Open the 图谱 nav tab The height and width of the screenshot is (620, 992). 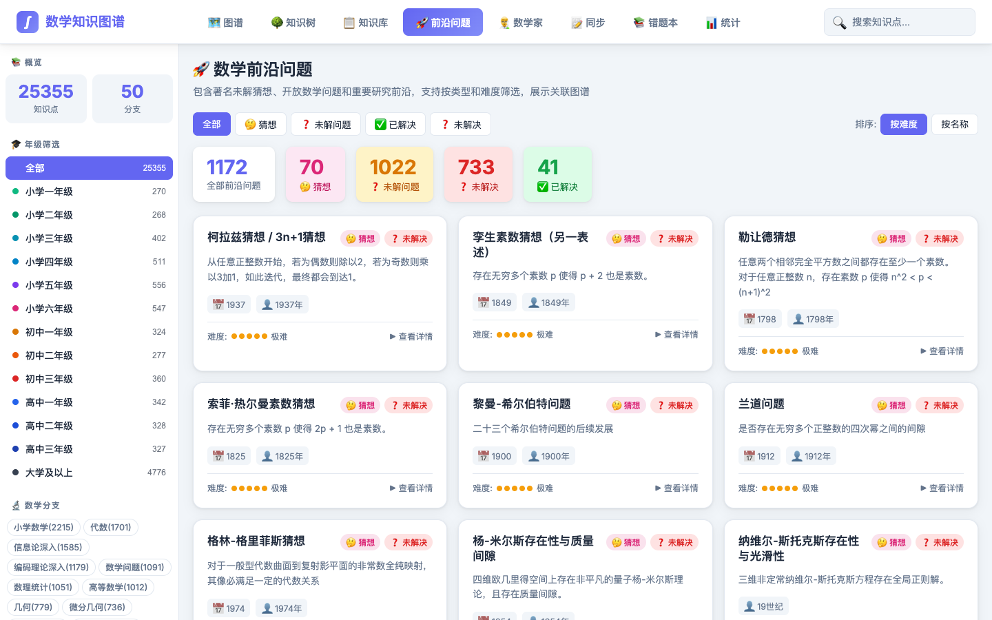point(225,23)
